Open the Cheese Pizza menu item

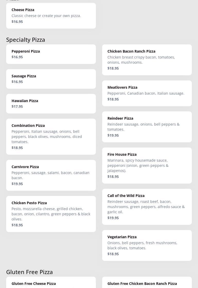51,15
